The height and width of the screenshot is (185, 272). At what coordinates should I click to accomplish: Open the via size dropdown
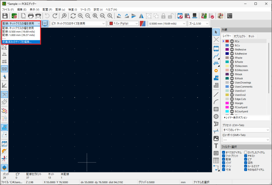pyautogui.click(x=78, y=24)
